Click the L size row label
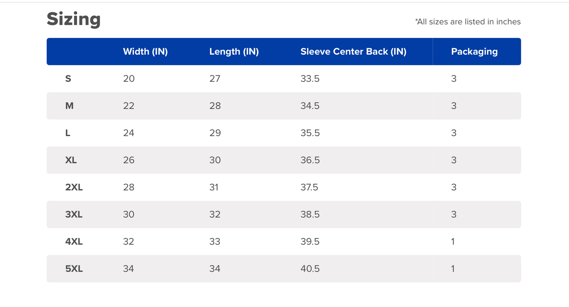Screen dimensions: 569x307 68,133
